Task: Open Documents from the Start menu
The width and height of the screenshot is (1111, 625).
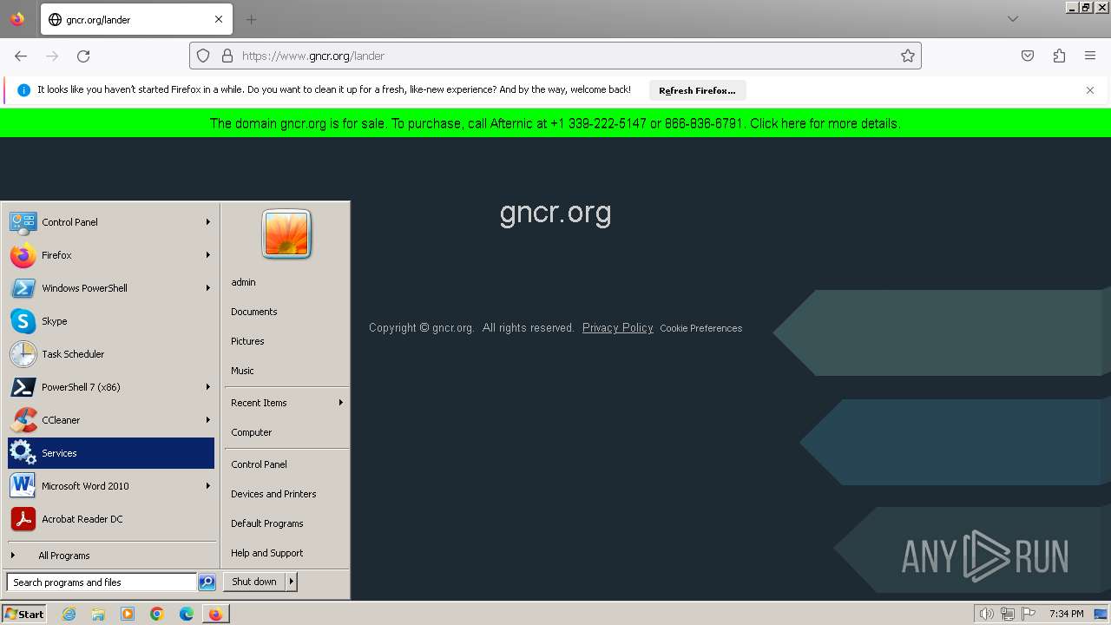Action: [254, 312]
